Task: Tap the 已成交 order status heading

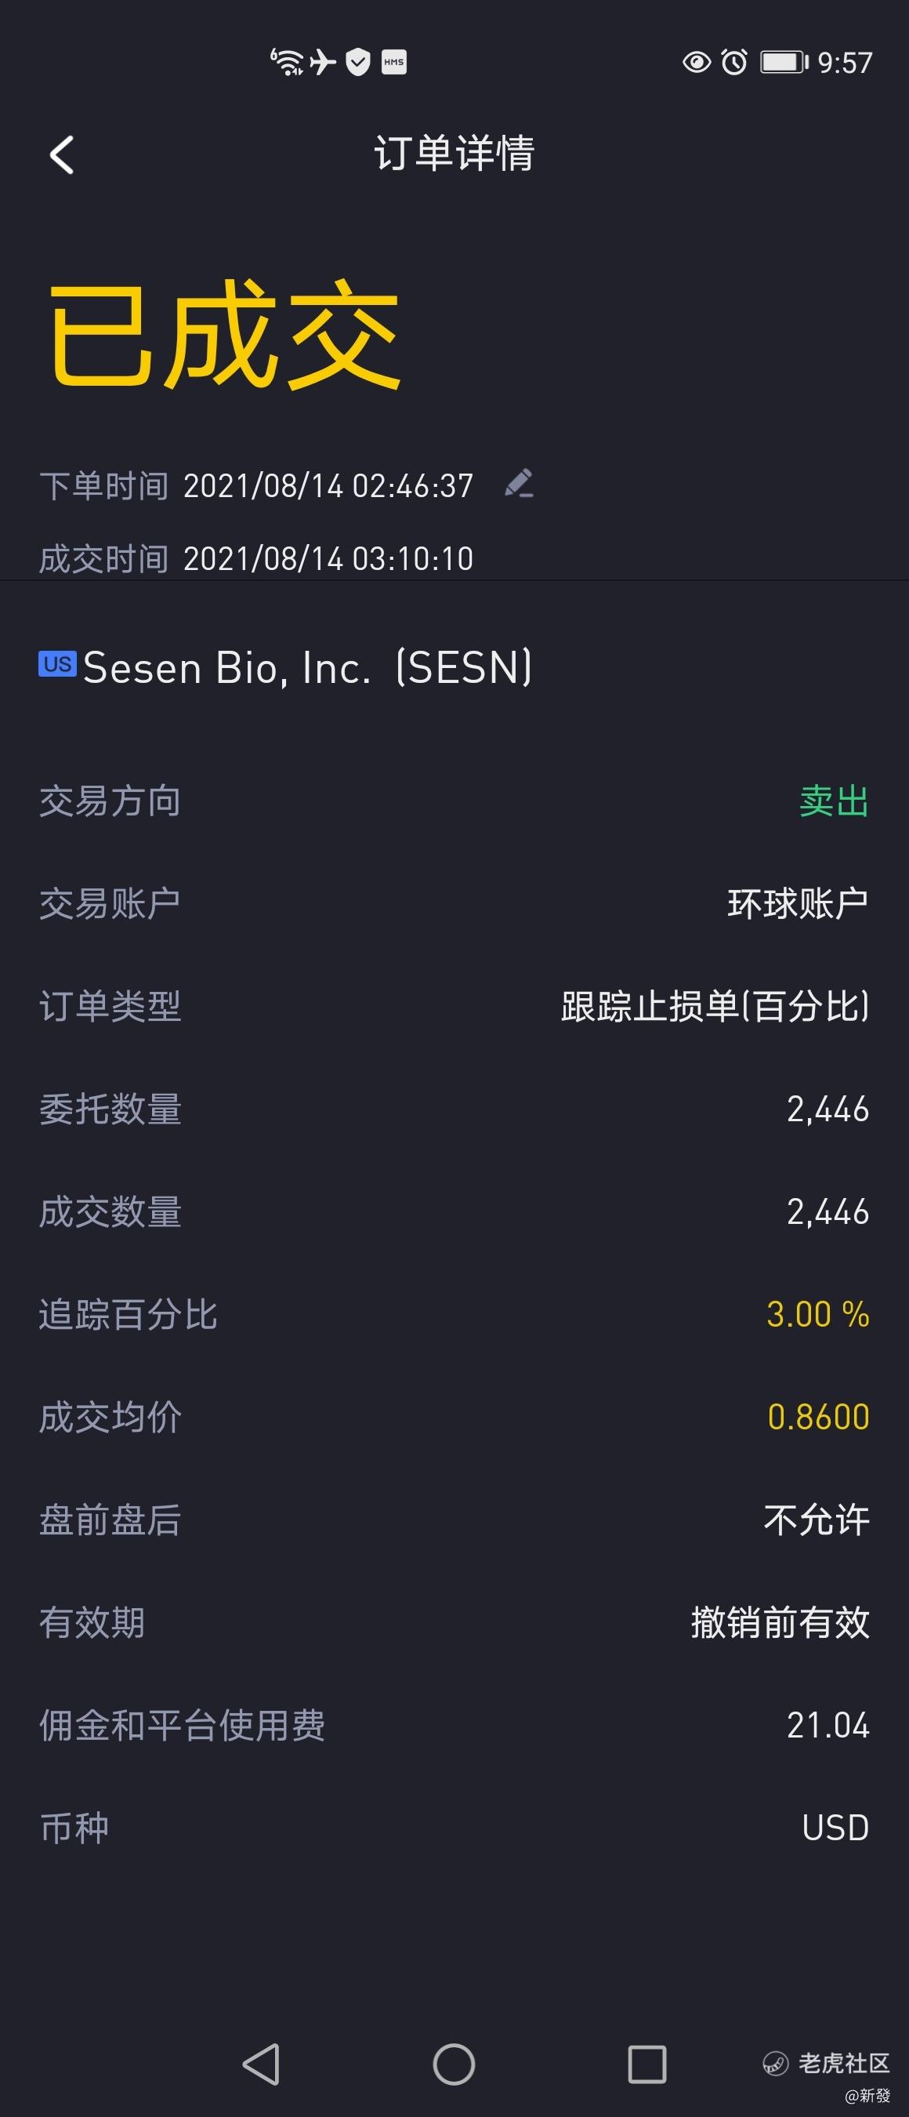Action: pyautogui.click(x=223, y=335)
